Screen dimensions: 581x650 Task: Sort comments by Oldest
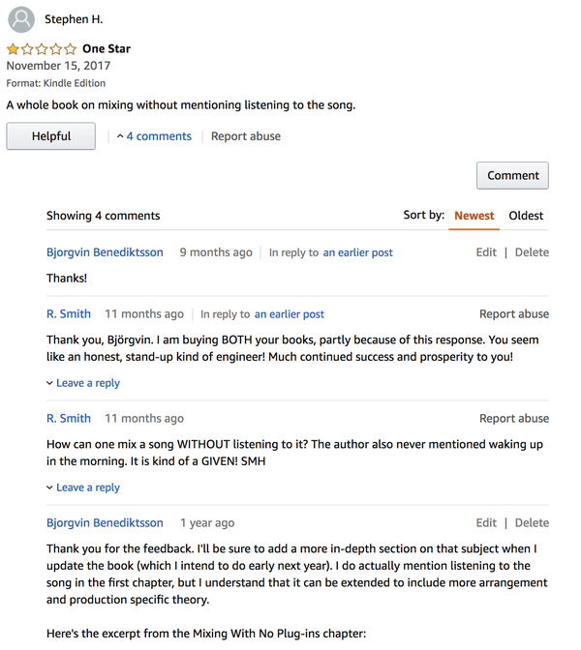(526, 216)
